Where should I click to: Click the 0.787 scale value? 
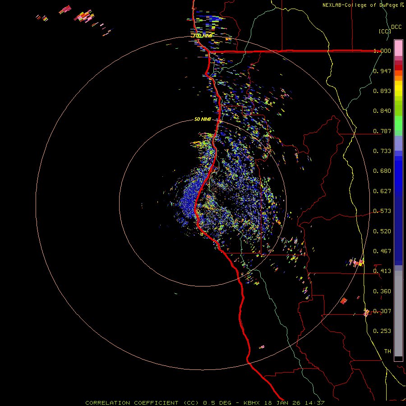pos(382,131)
